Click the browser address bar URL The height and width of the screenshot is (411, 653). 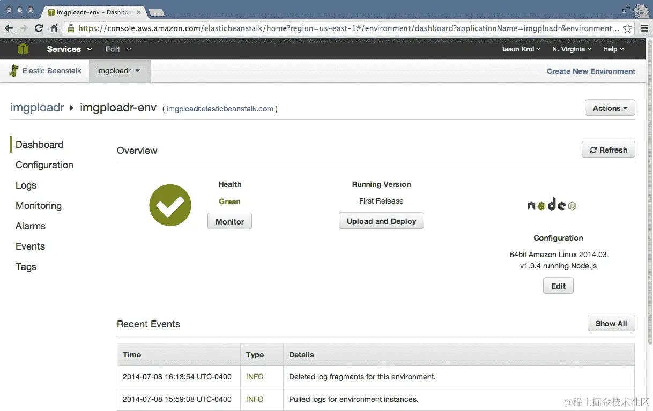coord(348,28)
